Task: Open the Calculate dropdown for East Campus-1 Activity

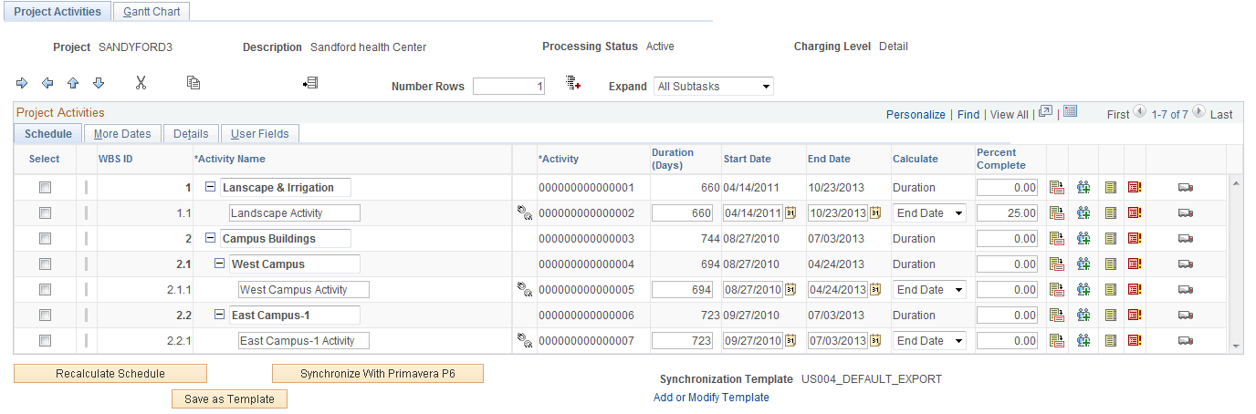Action: (x=929, y=340)
